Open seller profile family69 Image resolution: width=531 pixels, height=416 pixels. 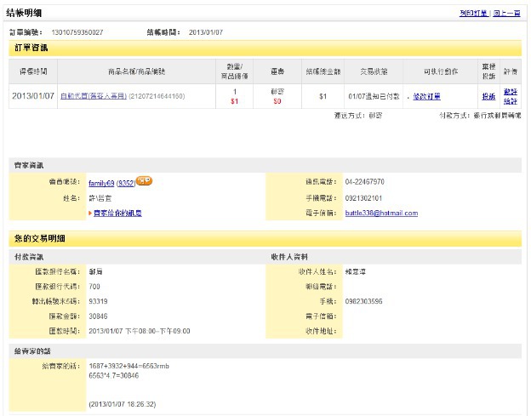coord(101,182)
